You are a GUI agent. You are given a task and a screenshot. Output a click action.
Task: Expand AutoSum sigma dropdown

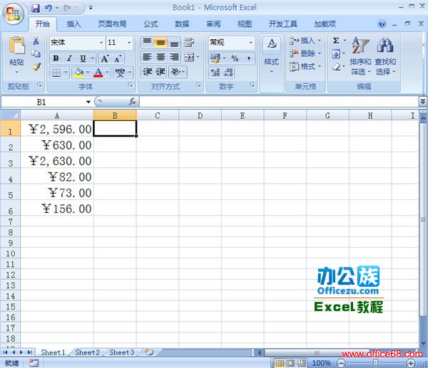(345, 41)
